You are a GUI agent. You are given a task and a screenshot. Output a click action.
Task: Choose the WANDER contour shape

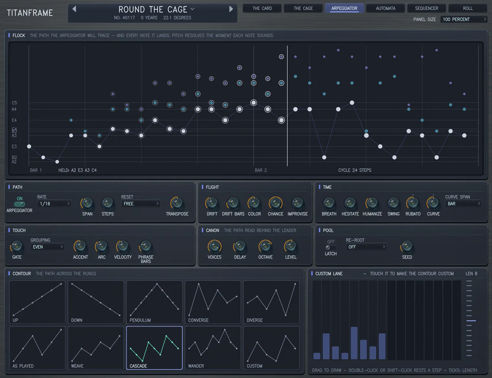(213, 348)
